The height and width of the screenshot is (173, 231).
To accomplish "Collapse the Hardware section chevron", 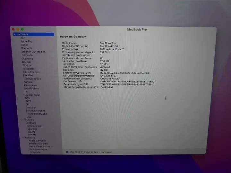I will tap(14, 34).
